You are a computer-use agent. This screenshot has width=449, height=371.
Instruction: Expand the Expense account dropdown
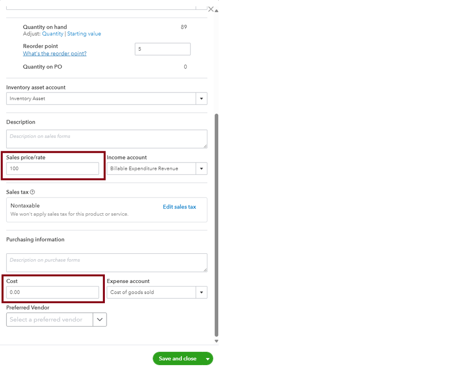tap(201, 292)
